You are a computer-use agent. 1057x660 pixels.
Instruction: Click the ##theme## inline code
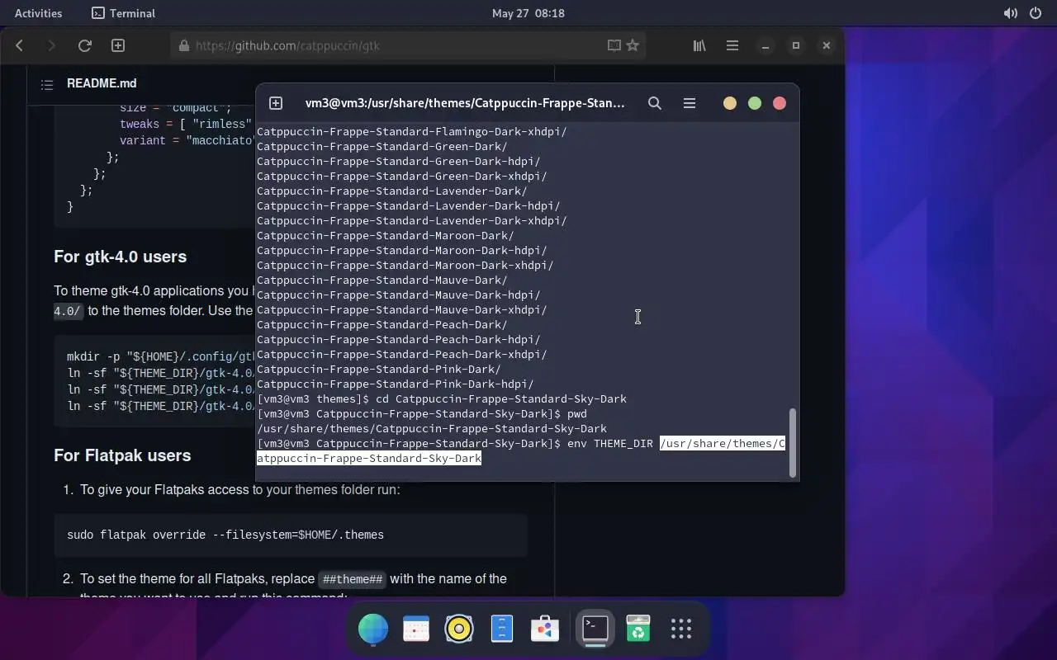pos(353,579)
